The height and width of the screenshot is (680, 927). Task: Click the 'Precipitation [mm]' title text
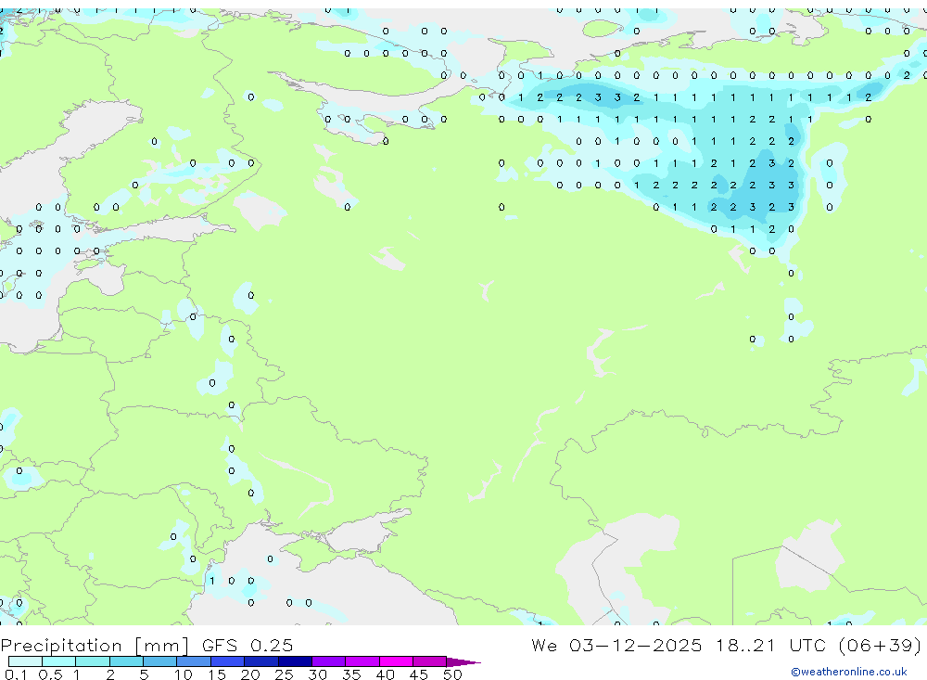(x=95, y=645)
